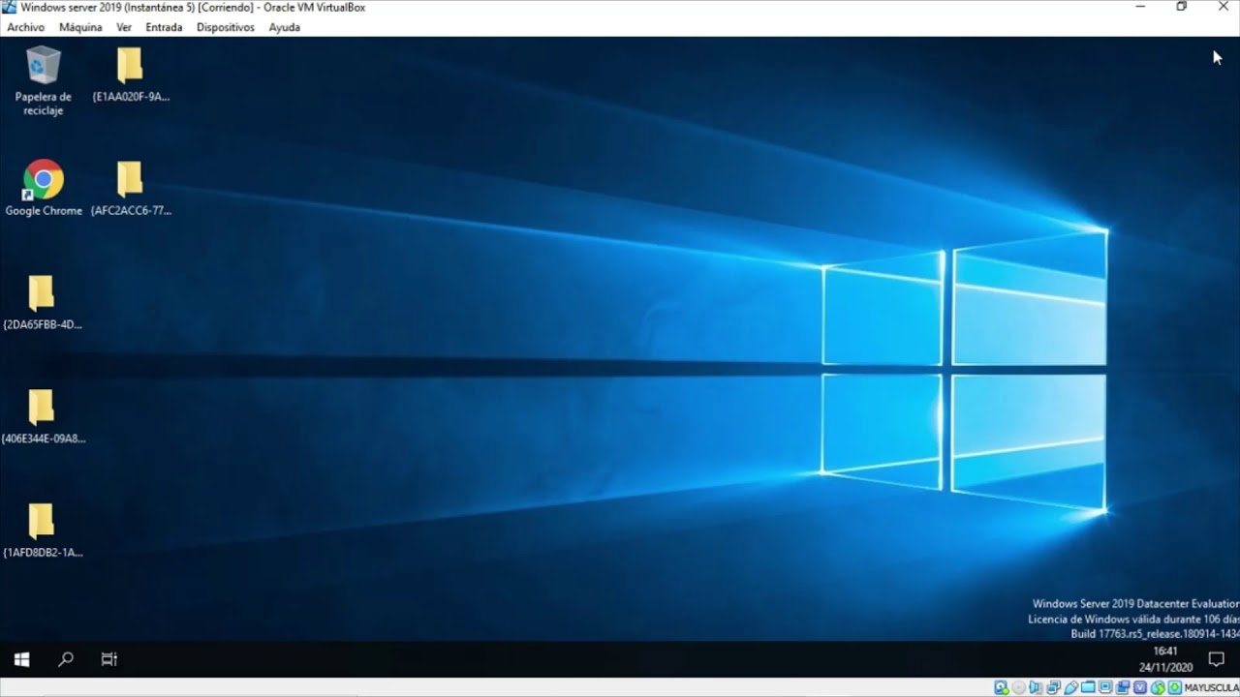Click the MAYUSCULA host key indicator

pos(1213,687)
